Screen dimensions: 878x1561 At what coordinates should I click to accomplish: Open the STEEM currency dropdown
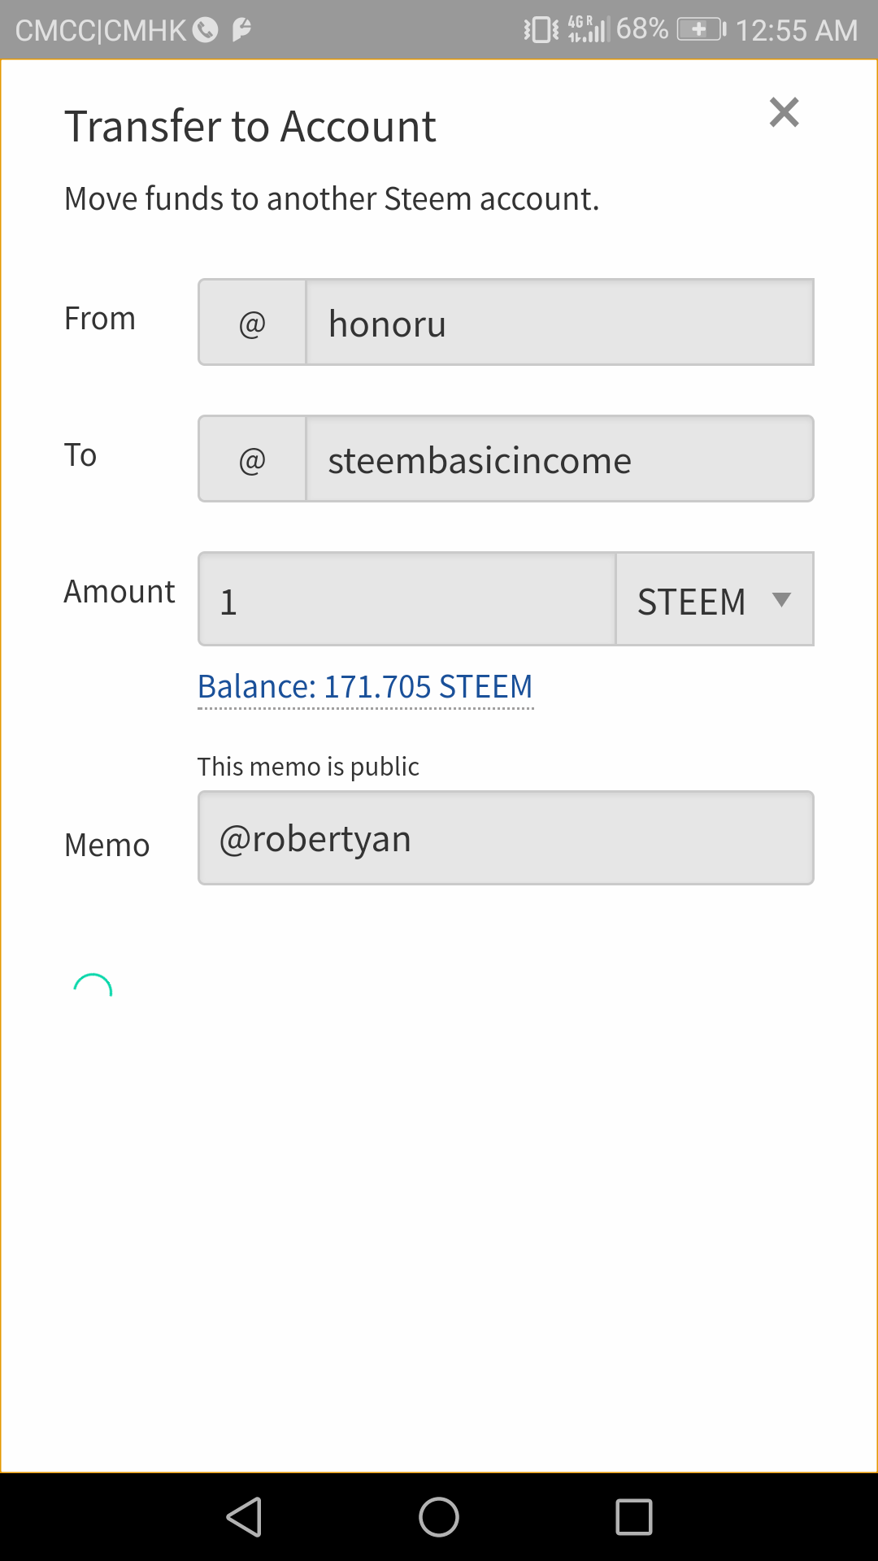tap(715, 600)
